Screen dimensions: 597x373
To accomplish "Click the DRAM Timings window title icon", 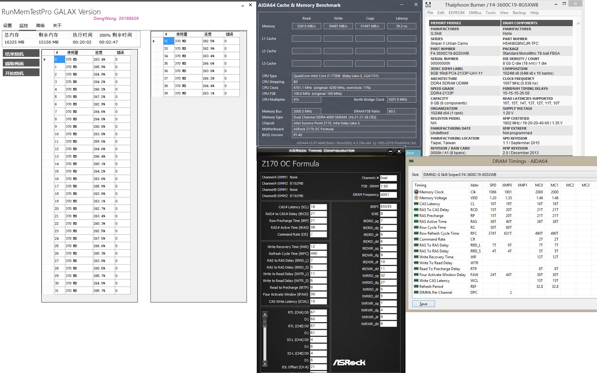I will pos(411,161).
